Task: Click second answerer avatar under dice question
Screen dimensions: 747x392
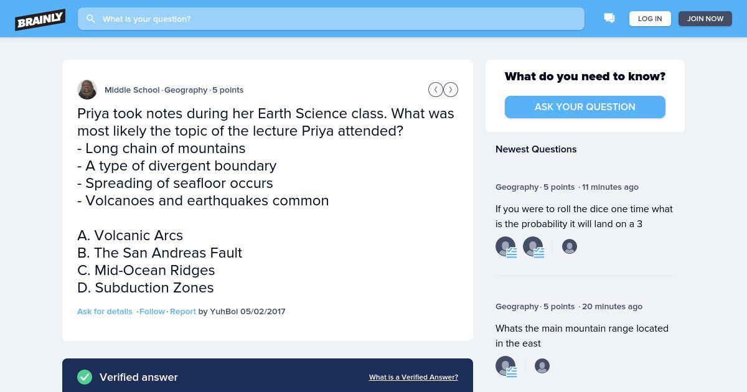Action: click(x=533, y=246)
